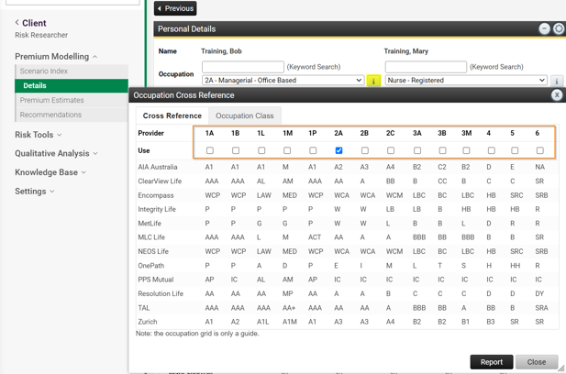Go back using the Client back arrow

(x=17, y=23)
